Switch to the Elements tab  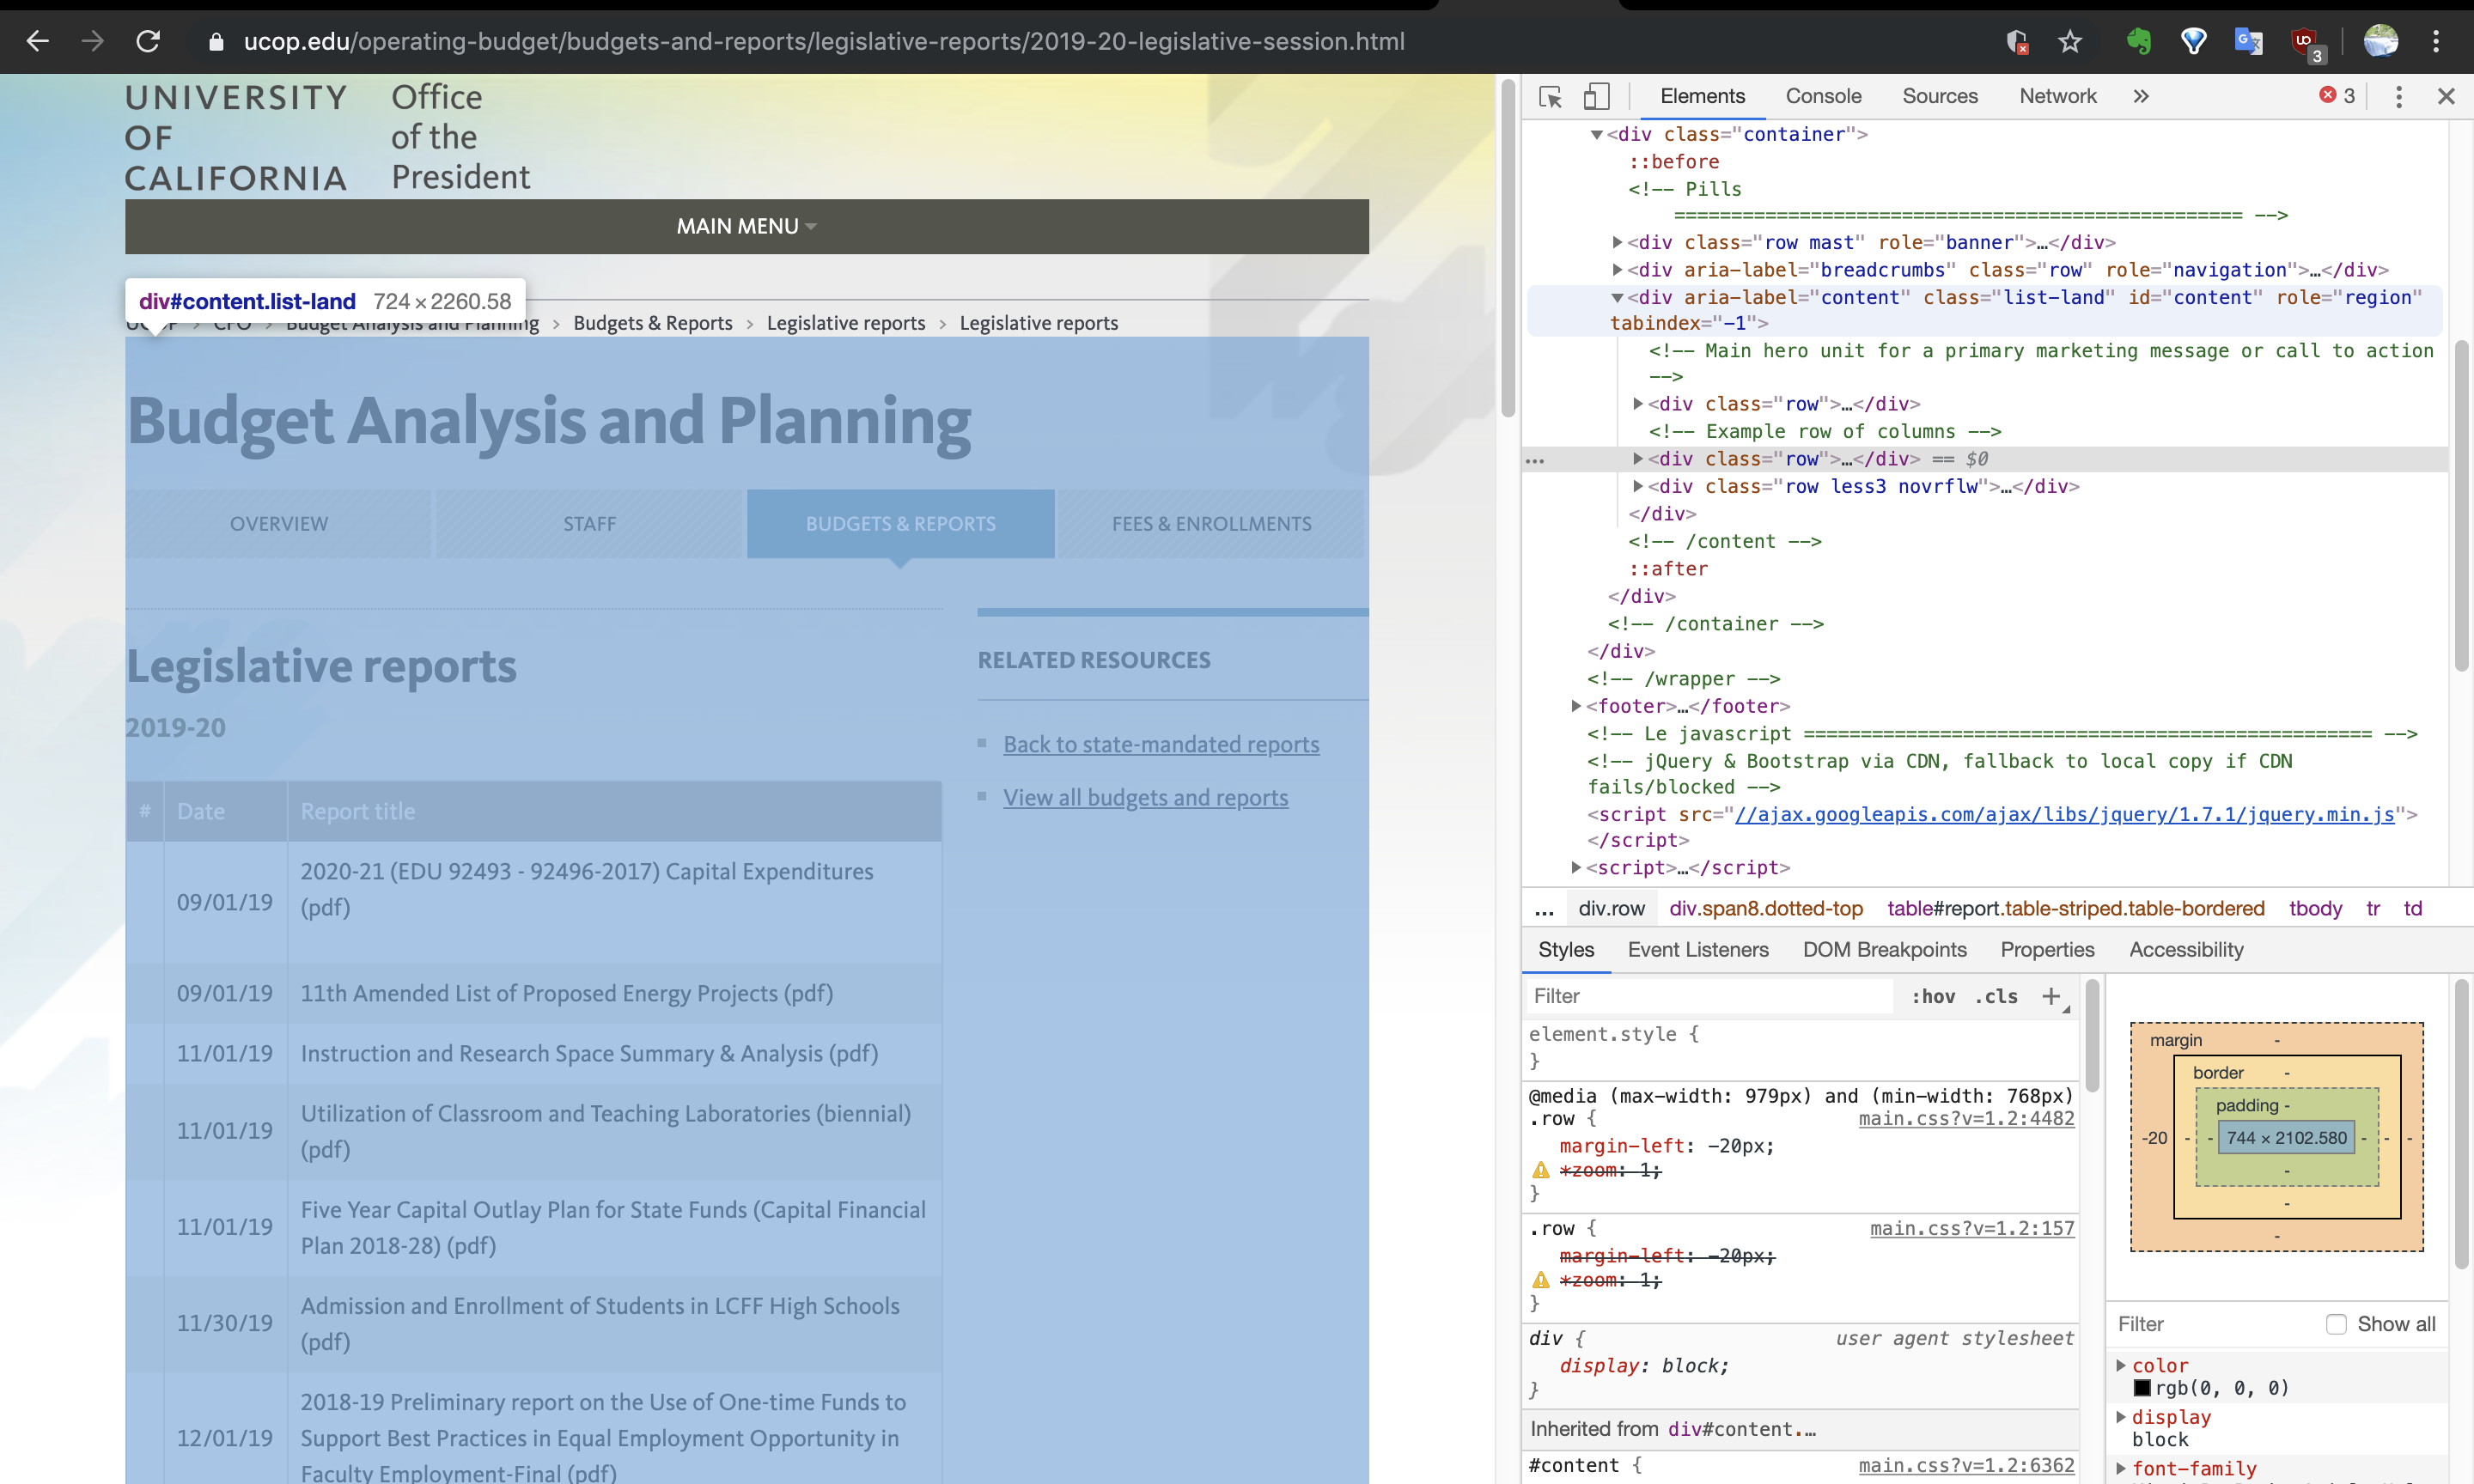[x=1702, y=96]
